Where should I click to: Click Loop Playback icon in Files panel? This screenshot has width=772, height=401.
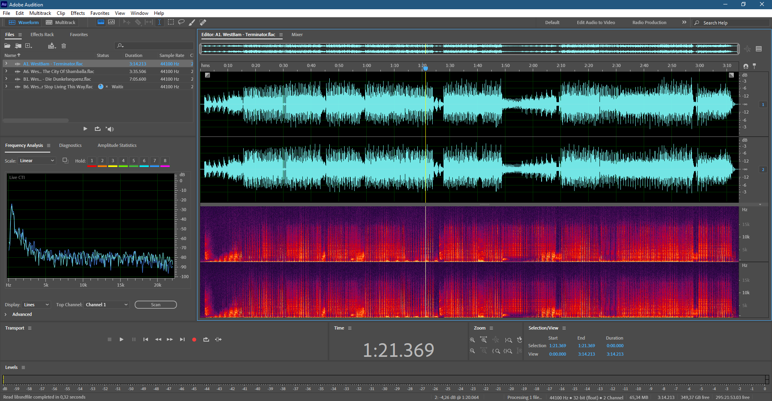point(97,129)
